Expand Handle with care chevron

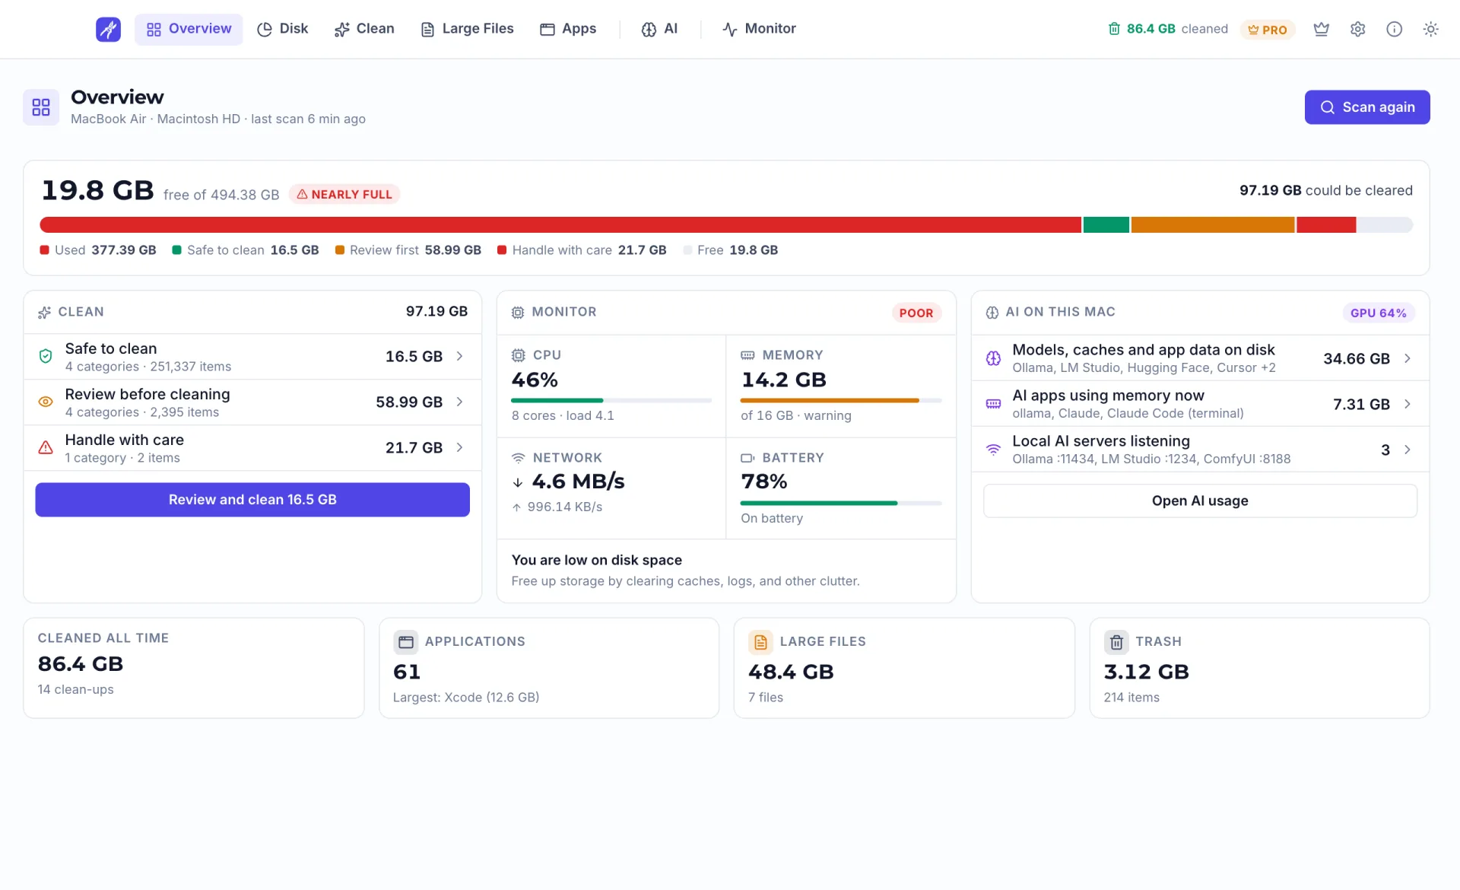(x=459, y=447)
